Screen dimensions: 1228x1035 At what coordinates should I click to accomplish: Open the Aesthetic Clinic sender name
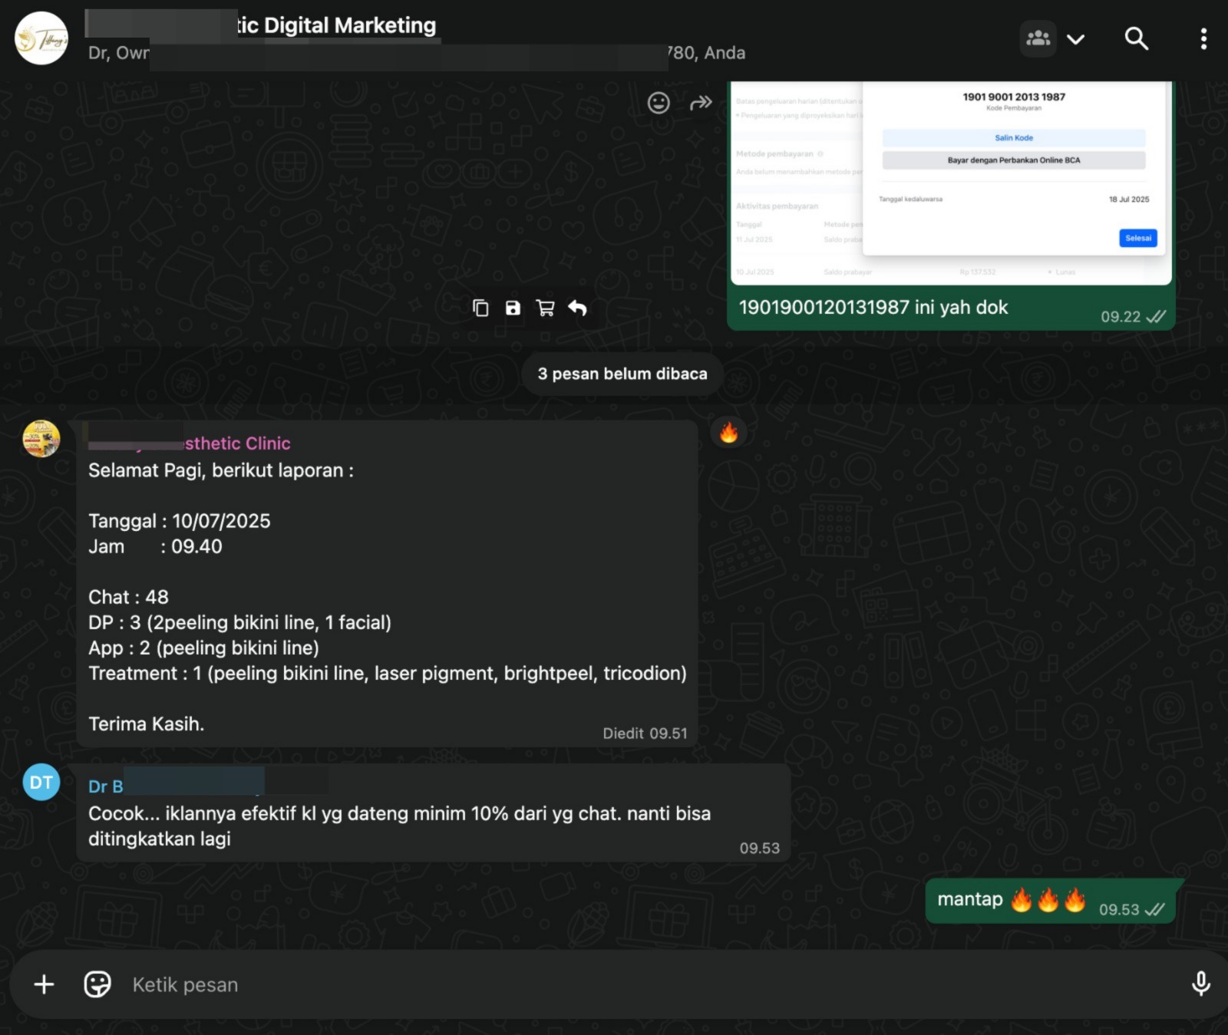pos(237,443)
